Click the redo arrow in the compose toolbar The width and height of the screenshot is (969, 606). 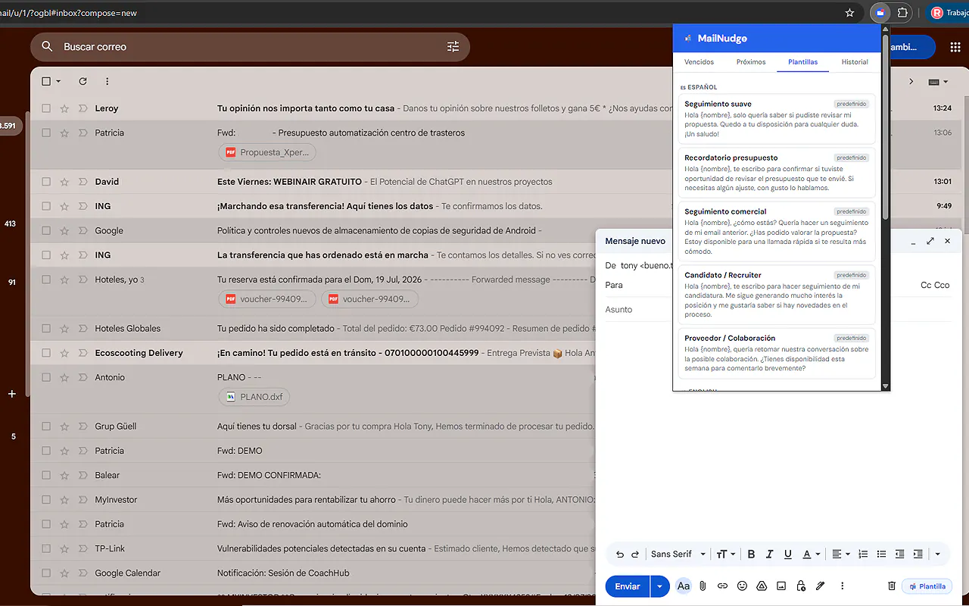coord(635,554)
